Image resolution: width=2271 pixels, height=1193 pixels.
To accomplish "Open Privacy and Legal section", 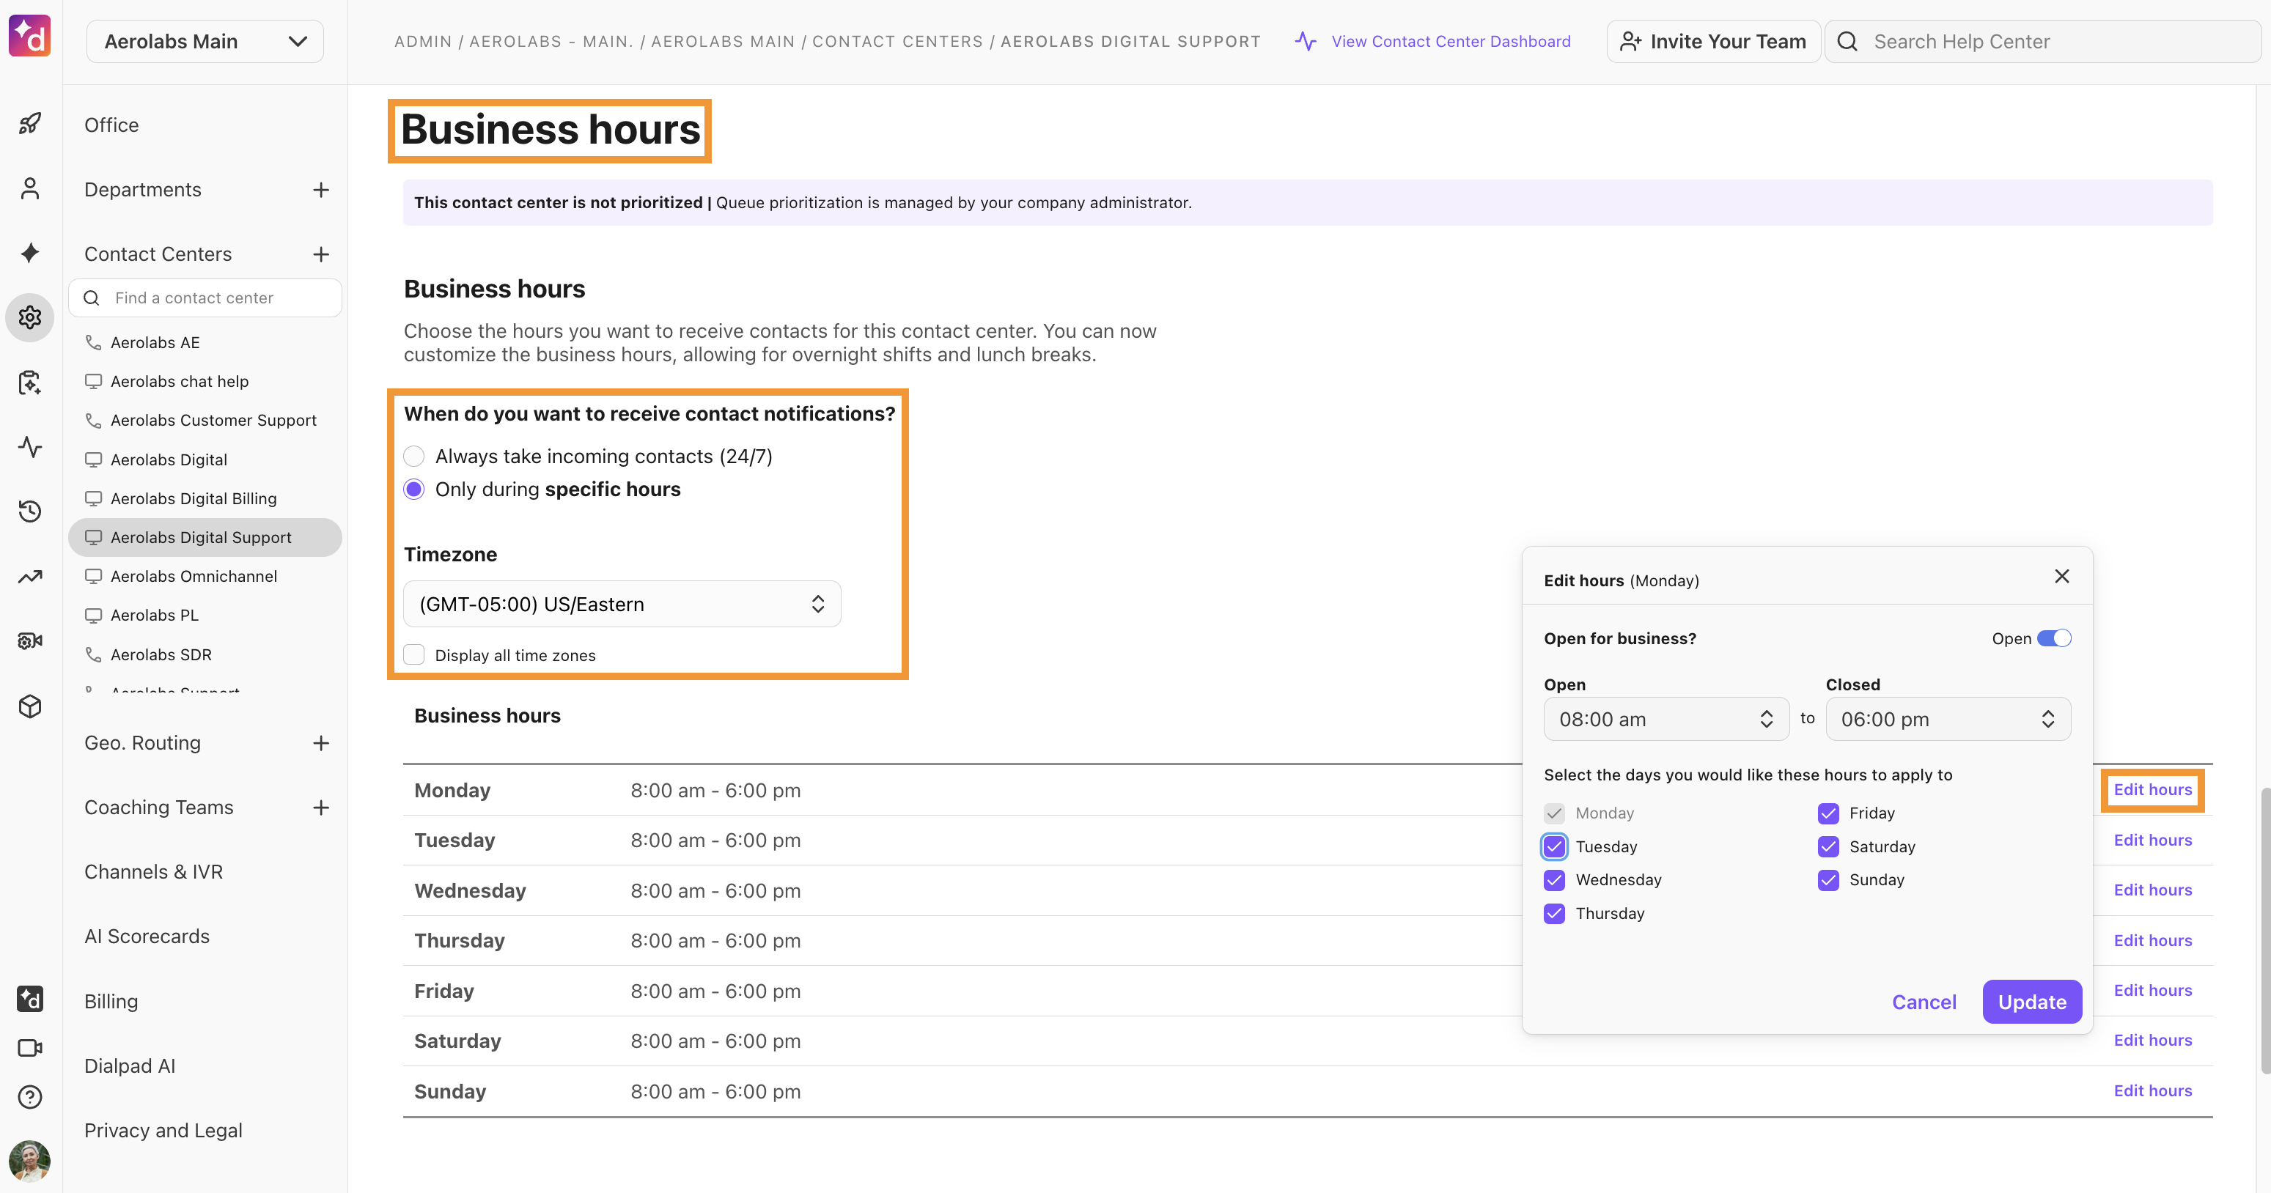I will [163, 1131].
